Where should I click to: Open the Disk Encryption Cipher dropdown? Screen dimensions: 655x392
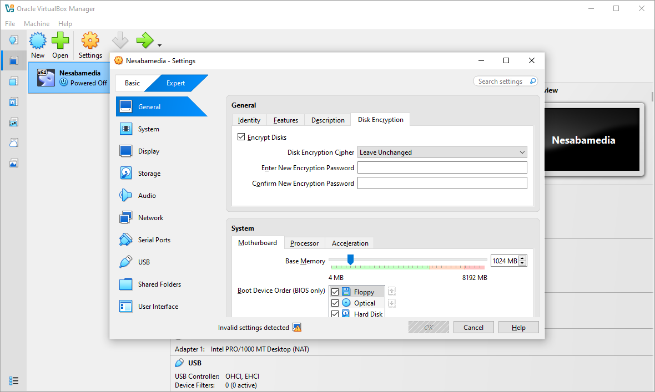(442, 152)
